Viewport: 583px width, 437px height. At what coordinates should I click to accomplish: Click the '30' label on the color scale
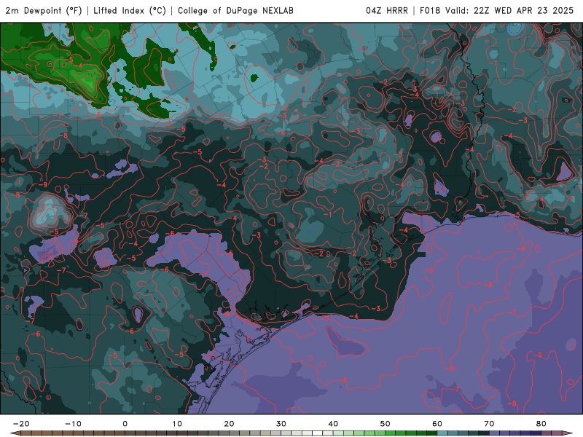[281, 424]
